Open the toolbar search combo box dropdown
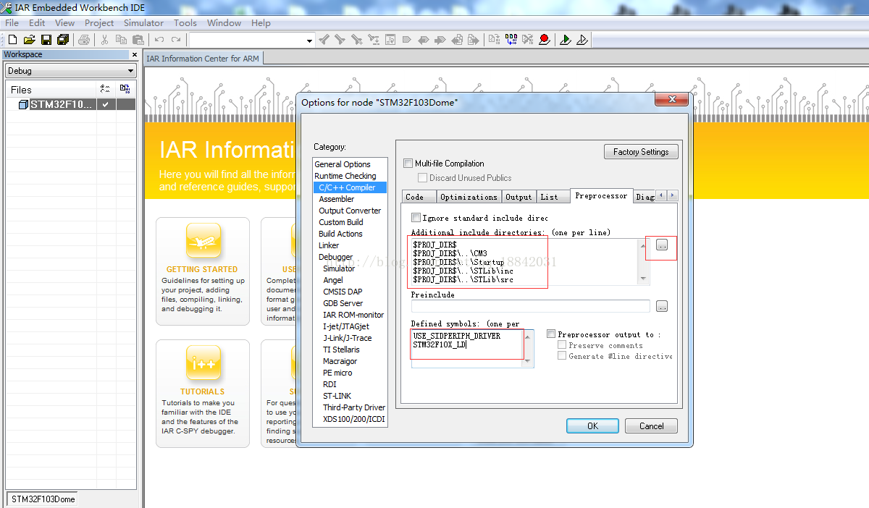Viewport: 869px width, 508px height. point(309,41)
